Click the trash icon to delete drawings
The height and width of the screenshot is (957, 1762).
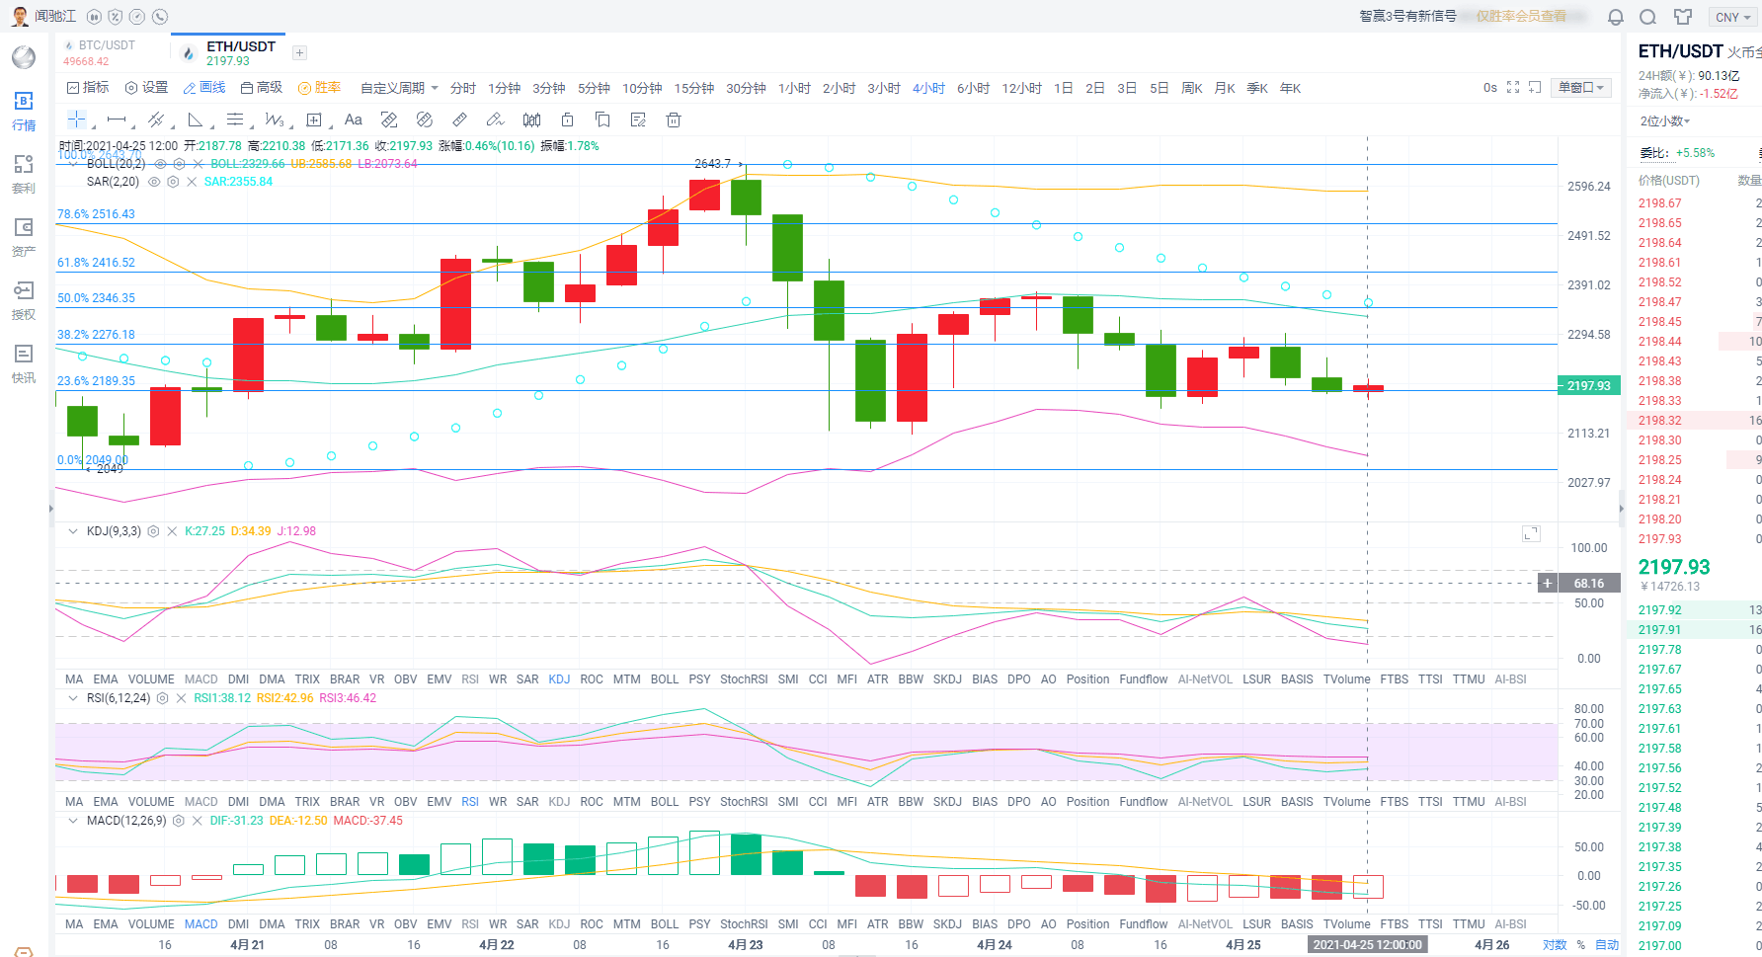674,120
